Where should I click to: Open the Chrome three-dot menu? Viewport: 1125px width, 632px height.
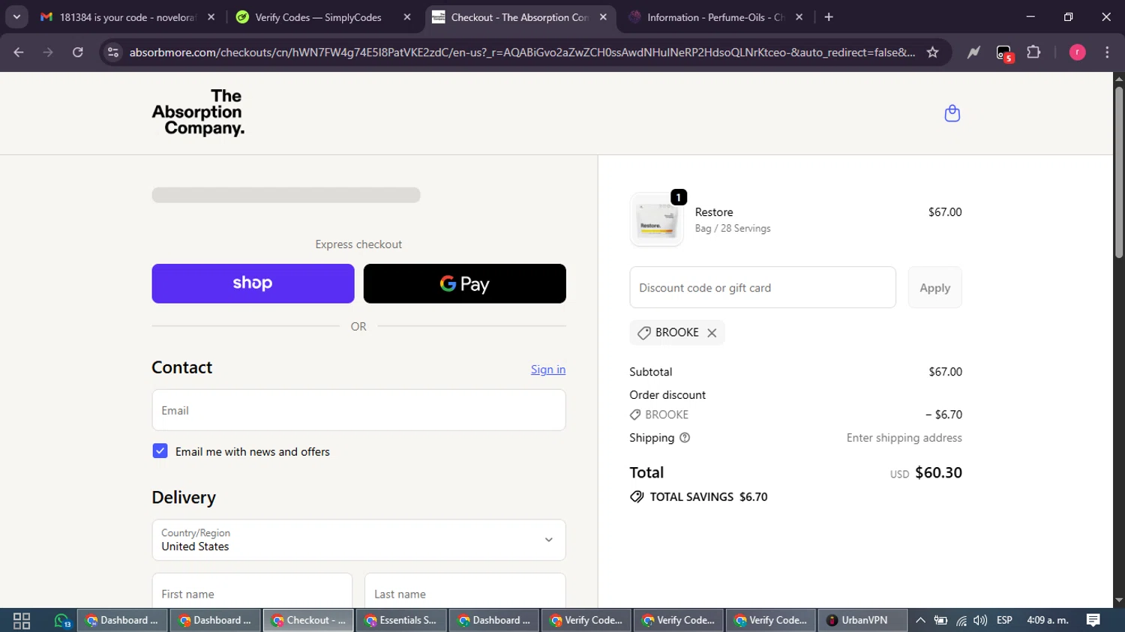[x=1107, y=52]
